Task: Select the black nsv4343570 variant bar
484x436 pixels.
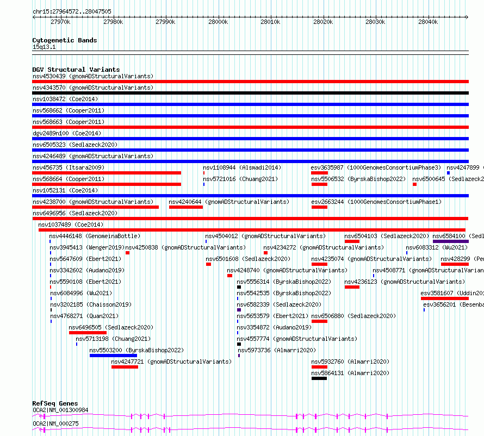Action: coord(250,93)
